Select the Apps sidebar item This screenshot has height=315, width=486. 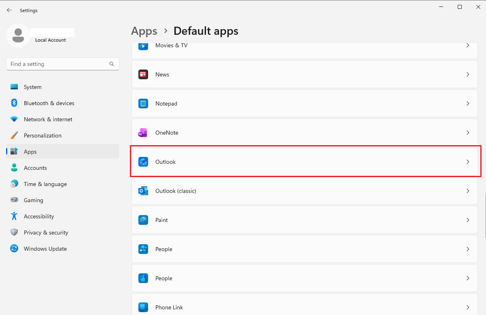point(63,152)
